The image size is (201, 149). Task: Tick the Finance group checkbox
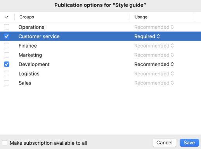[7, 46]
